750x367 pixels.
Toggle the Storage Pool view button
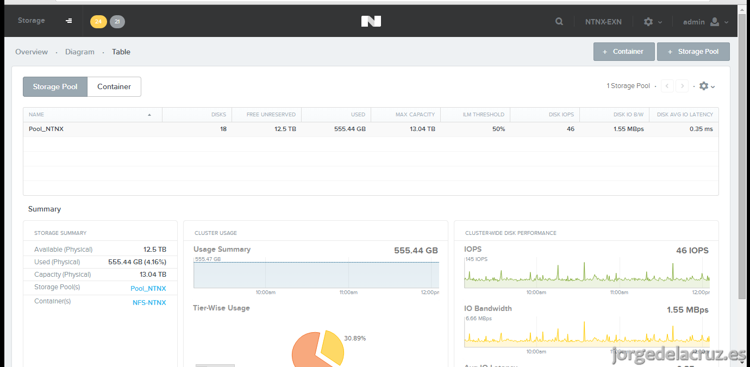(x=55, y=86)
